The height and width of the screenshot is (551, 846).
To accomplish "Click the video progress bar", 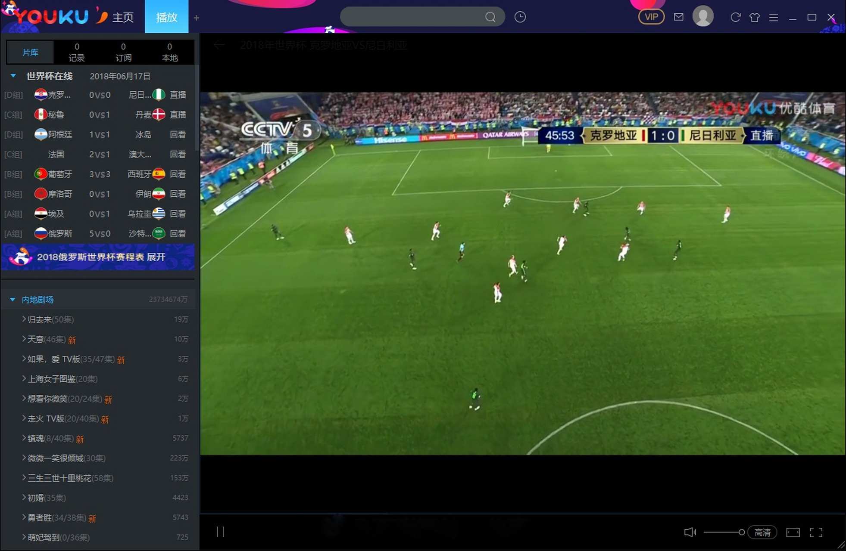I will coord(522,513).
